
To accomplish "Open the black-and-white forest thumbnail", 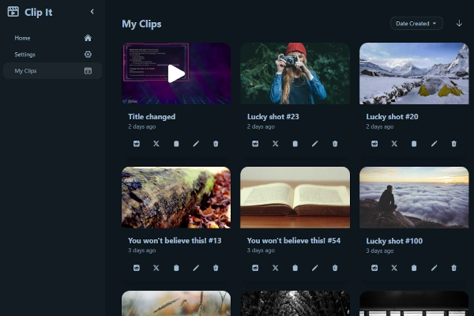I will coord(295,303).
